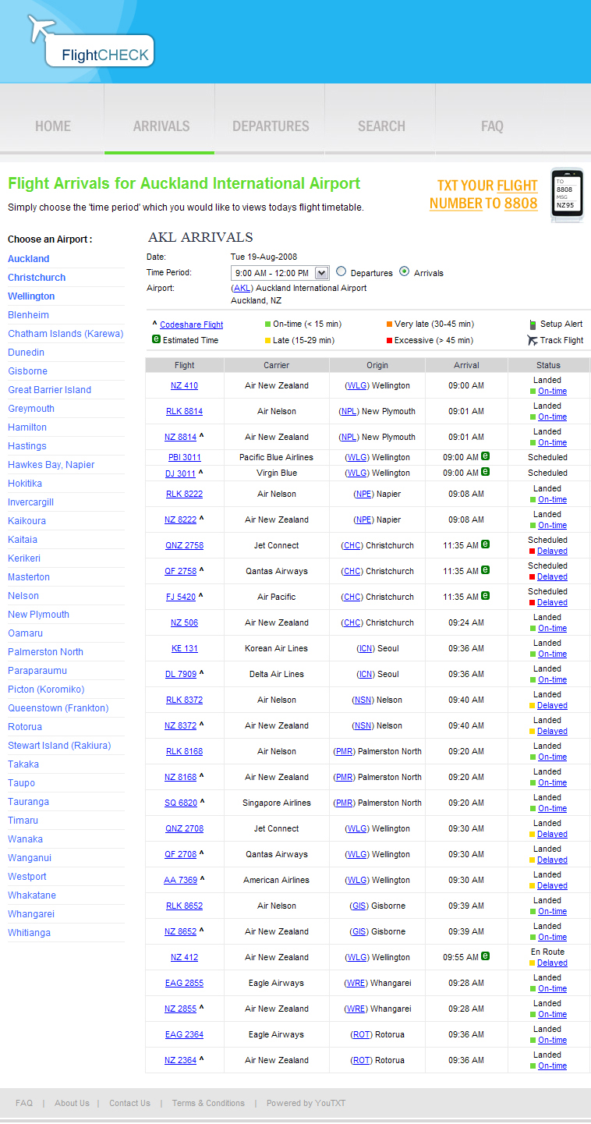Open flight KE 131 link
This screenshot has width=591, height=1124.
185,648
